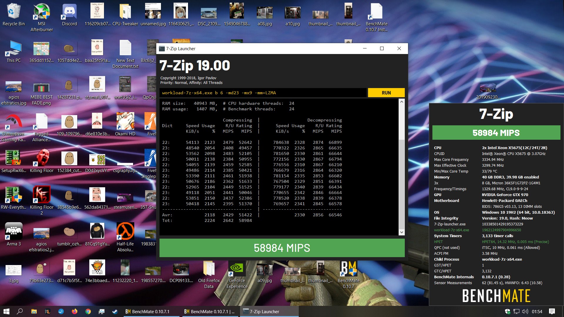This screenshot has width=564, height=317.
Task: Open the RW-Everything desktop shortcut
Action: [14, 198]
